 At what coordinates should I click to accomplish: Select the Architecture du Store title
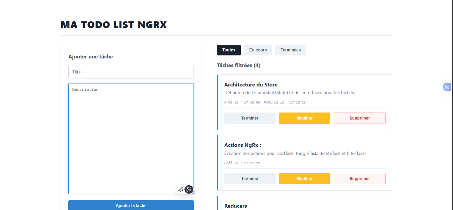pyautogui.click(x=251, y=85)
